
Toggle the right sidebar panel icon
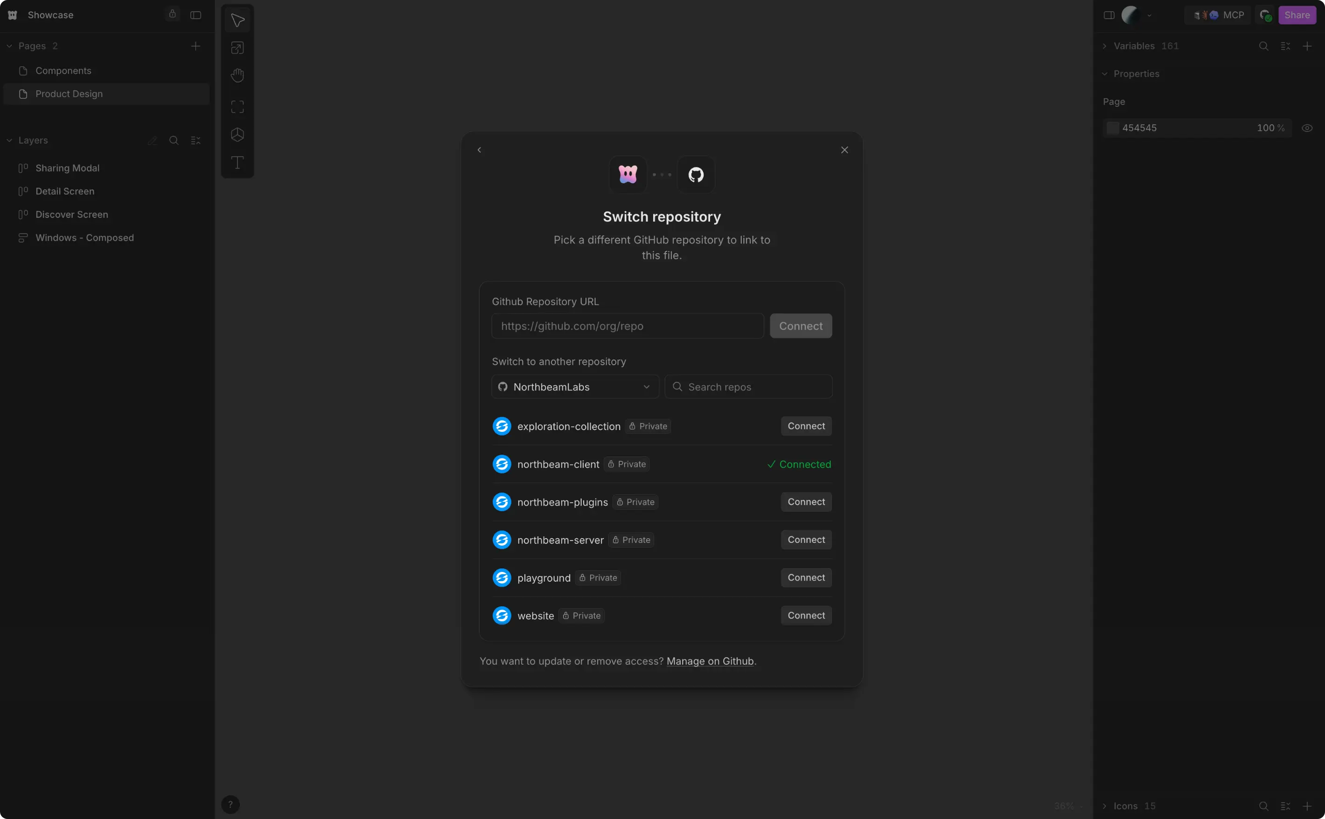(1109, 15)
